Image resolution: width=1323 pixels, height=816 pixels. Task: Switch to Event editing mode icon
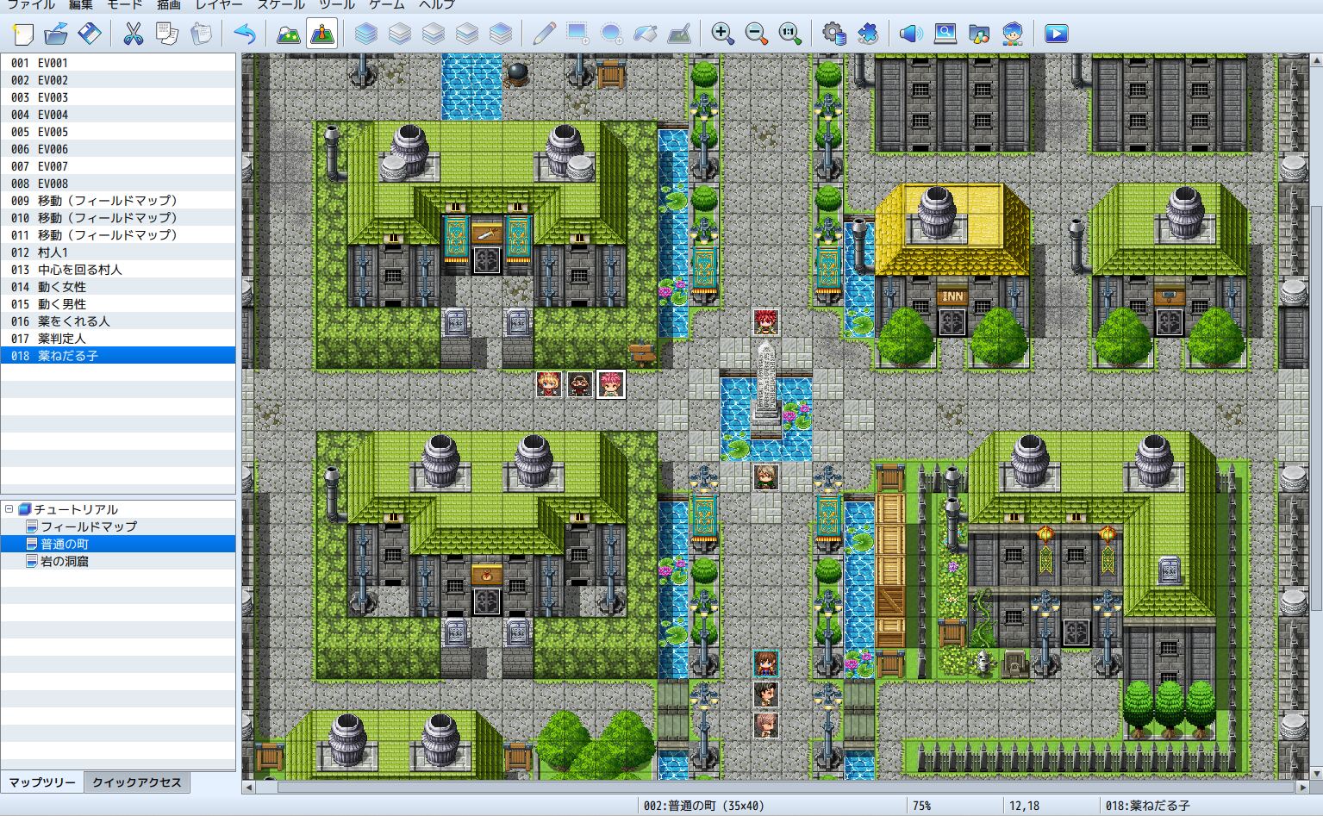pyautogui.click(x=321, y=34)
